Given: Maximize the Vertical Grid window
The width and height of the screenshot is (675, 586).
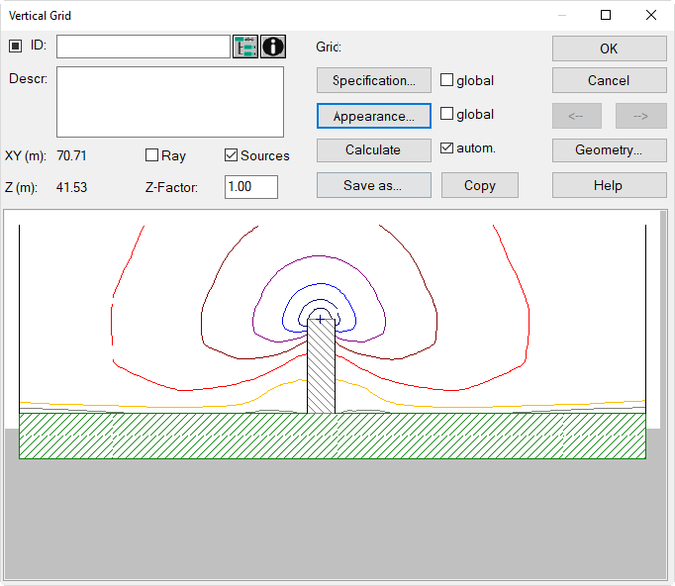Looking at the screenshot, I should (606, 15).
